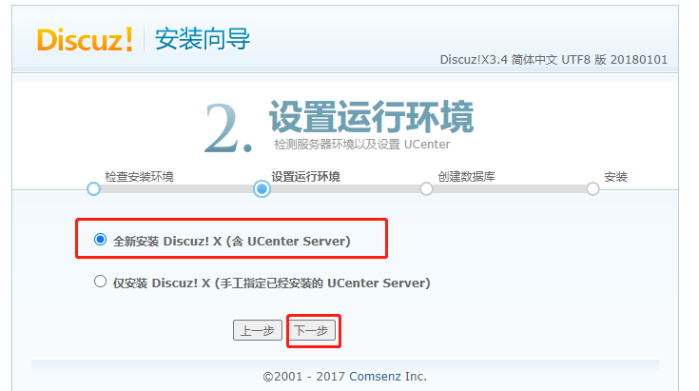Viewport: 699px width, 391px height.
Task: Click the 检查安装环境 step label
Action: [x=139, y=177]
